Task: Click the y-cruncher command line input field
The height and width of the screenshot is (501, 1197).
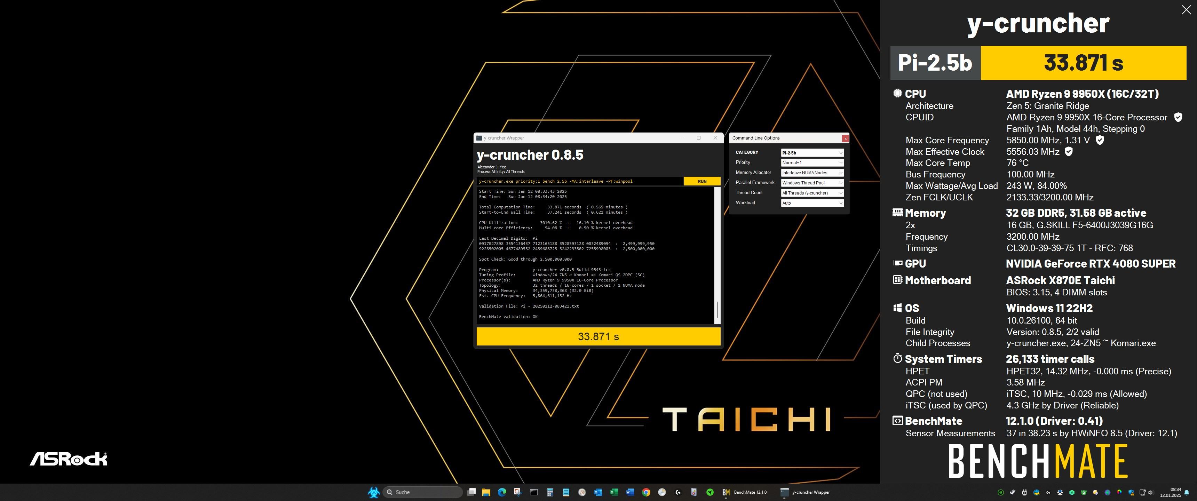Action: 579,181
